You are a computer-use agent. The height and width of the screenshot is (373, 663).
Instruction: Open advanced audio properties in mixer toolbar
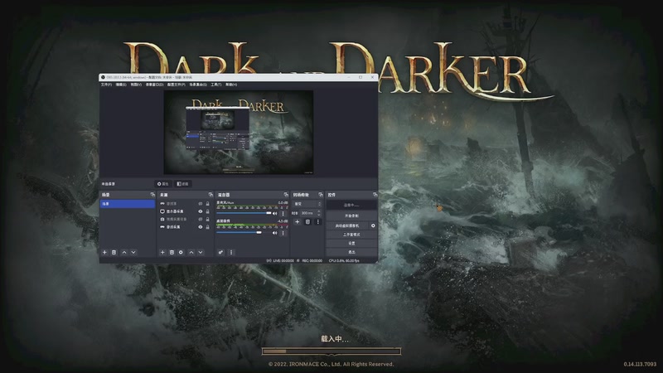tap(220, 253)
